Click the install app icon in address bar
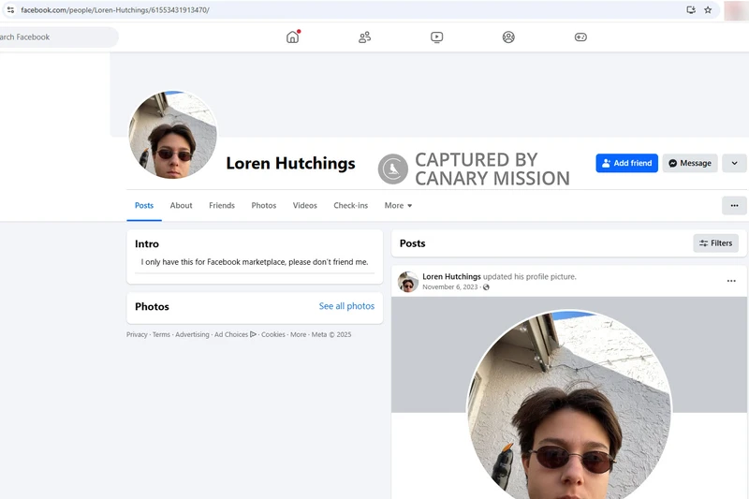 click(691, 9)
